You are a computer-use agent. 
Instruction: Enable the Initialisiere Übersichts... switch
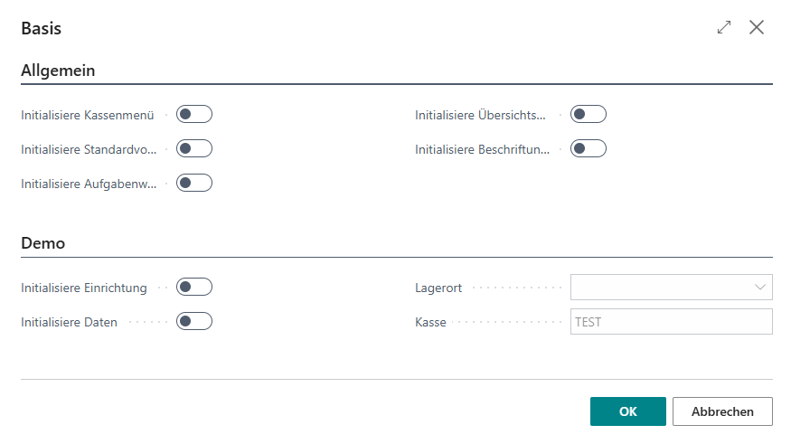tap(589, 114)
